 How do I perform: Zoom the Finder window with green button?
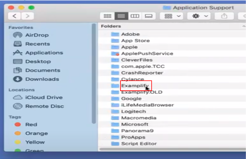31,8
